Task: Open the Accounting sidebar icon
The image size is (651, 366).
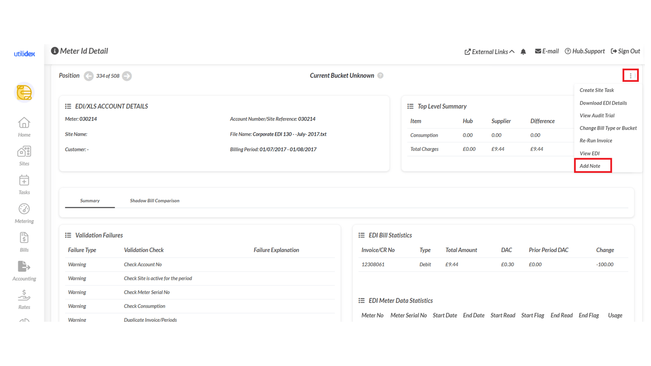Action: tap(24, 266)
